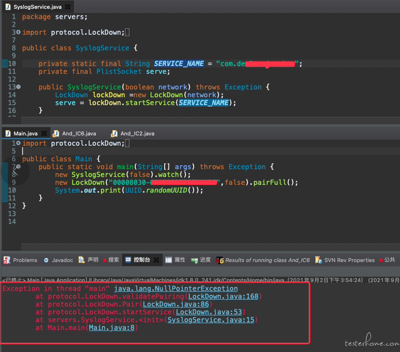This screenshot has width=400, height=352.
Task: Follow the SyslogService.java:15 stack trace link
Action: pyautogui.click(x=211, y=320)
